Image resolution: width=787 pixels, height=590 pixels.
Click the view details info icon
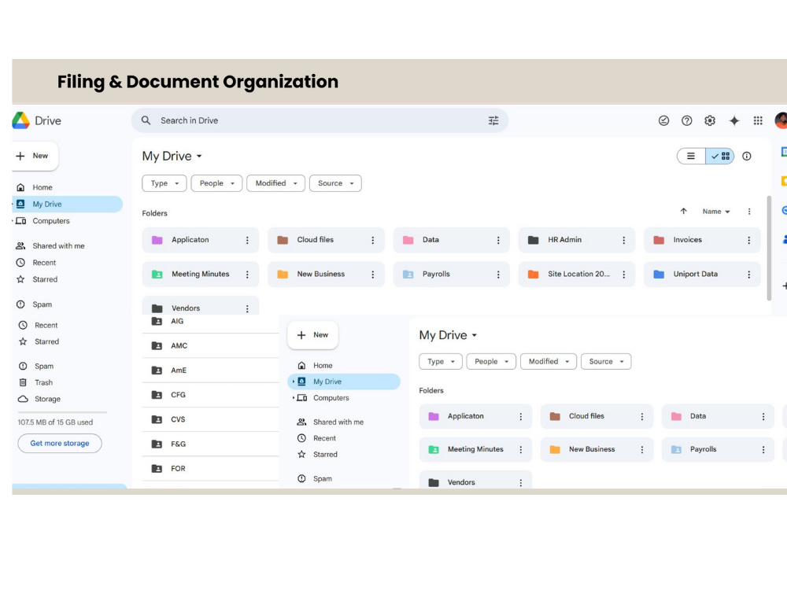[x=747, y=156]
